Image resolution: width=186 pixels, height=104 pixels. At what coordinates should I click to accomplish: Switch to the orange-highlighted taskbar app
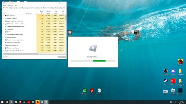coord(37,102)
